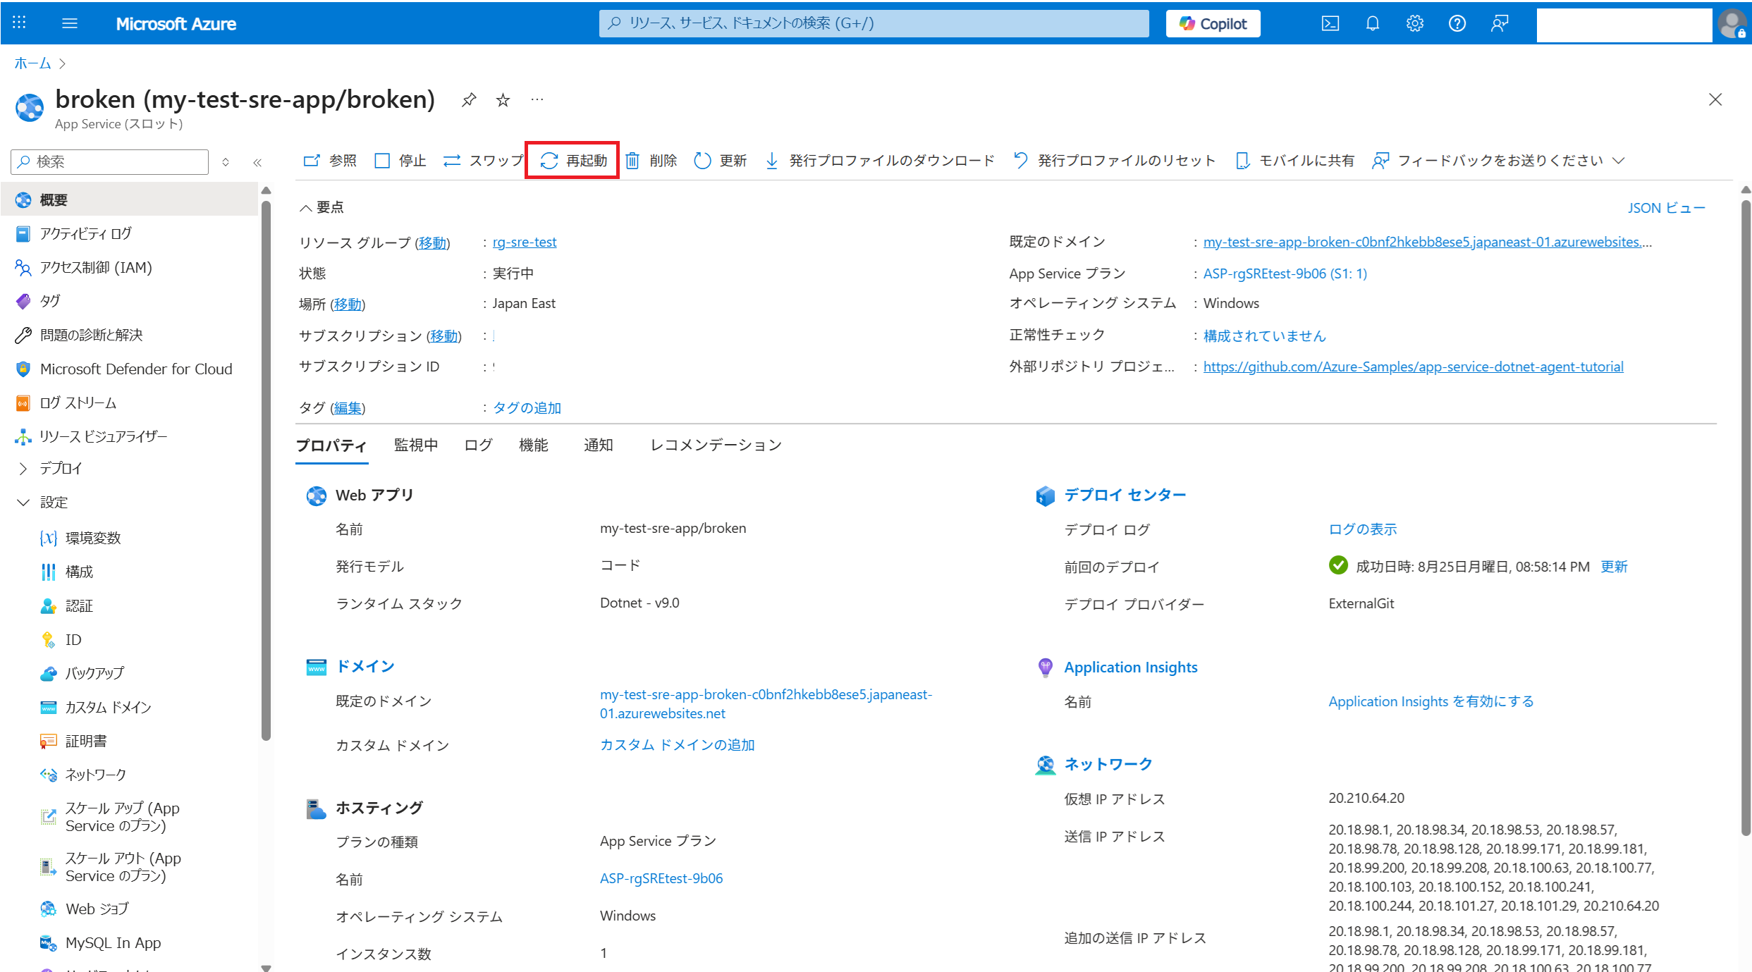Screen dimensions: 1752x972
Task: Switch to the 機能 tab
Action: click(x=533, y=445)
